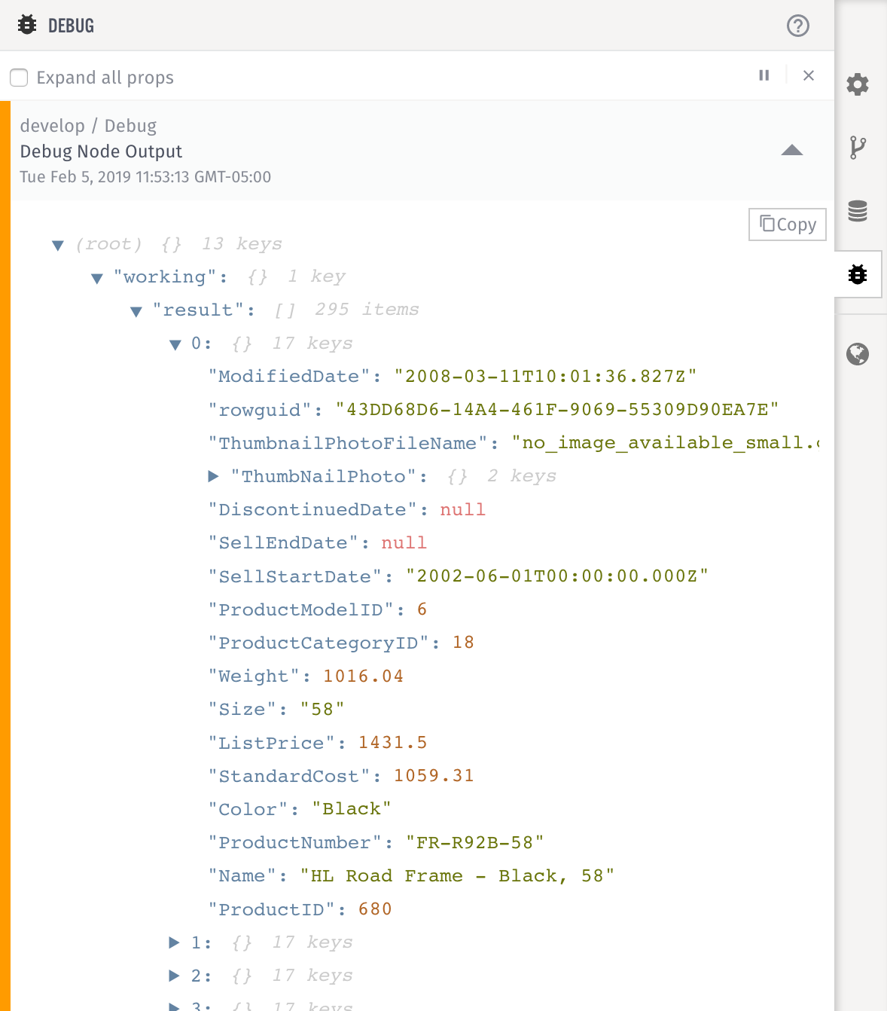
Task: Click the "295 items" label
Action: coord(367,310)
